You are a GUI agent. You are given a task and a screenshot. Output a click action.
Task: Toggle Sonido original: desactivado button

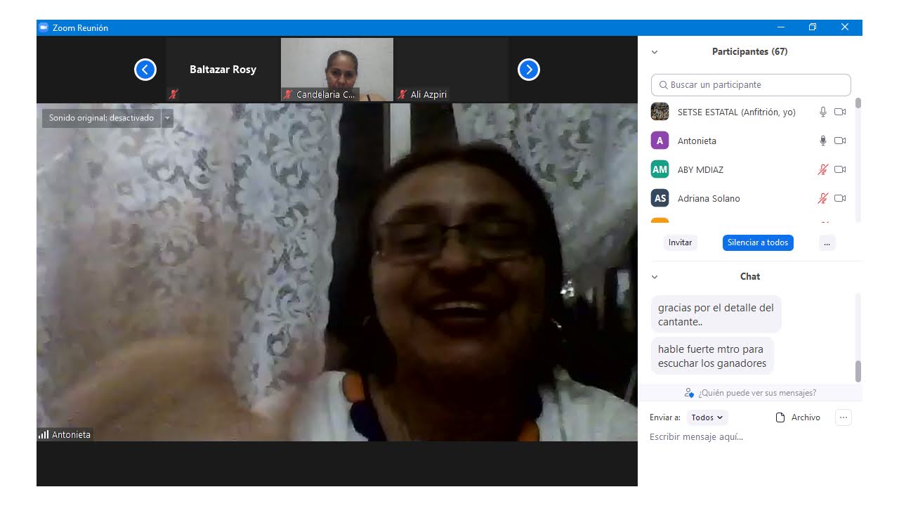pos(101,118)
